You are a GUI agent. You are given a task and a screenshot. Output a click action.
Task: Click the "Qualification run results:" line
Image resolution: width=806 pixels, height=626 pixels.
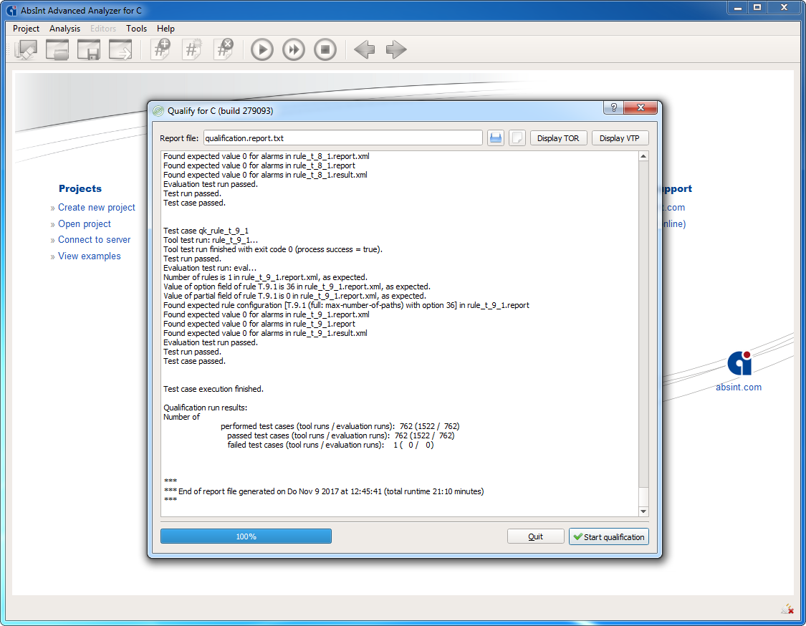click(x=205, y=408)
